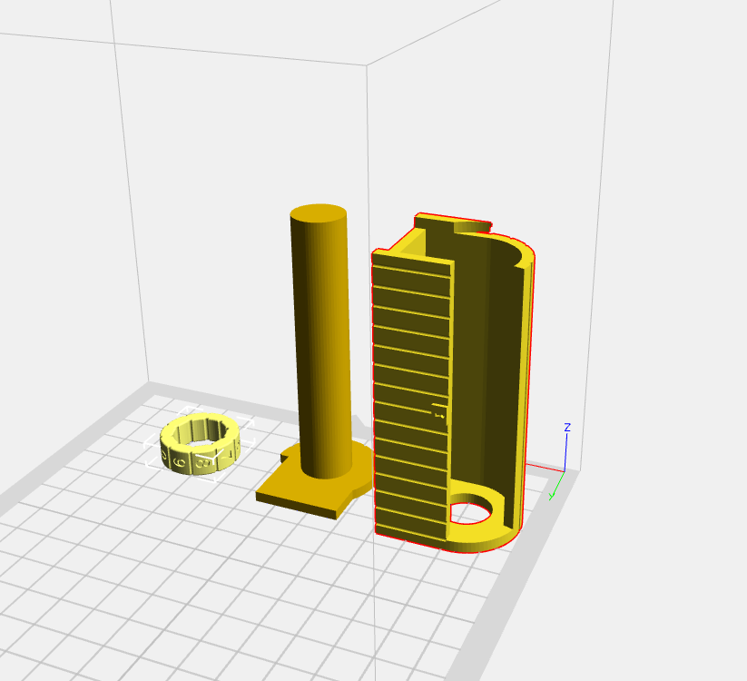Select the small numbered ring model
The image size is (747, 681).
200,444
